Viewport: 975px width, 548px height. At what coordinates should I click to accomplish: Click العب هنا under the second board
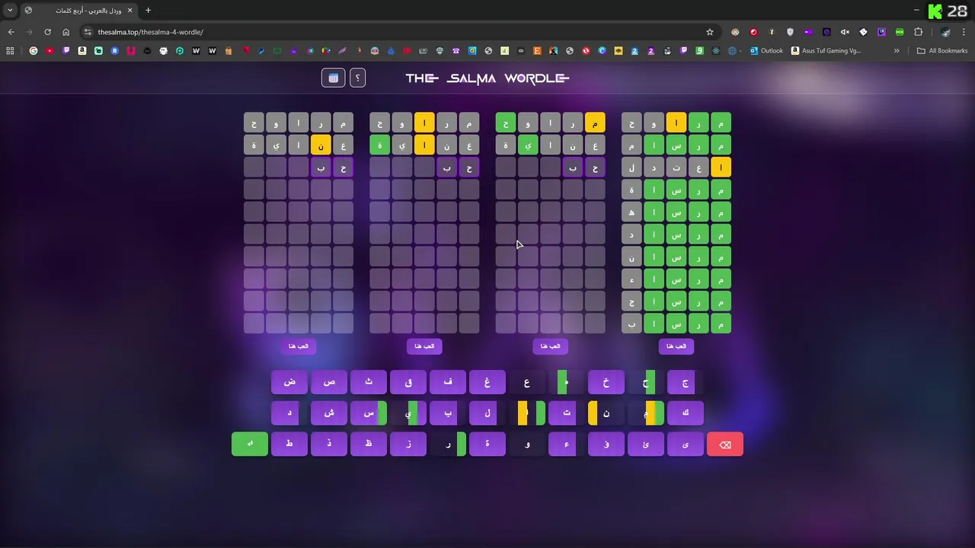coord(424,346)
